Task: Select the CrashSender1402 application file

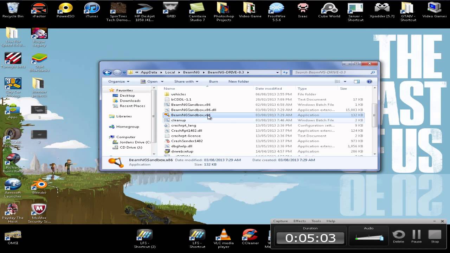Action: [264, 141]
